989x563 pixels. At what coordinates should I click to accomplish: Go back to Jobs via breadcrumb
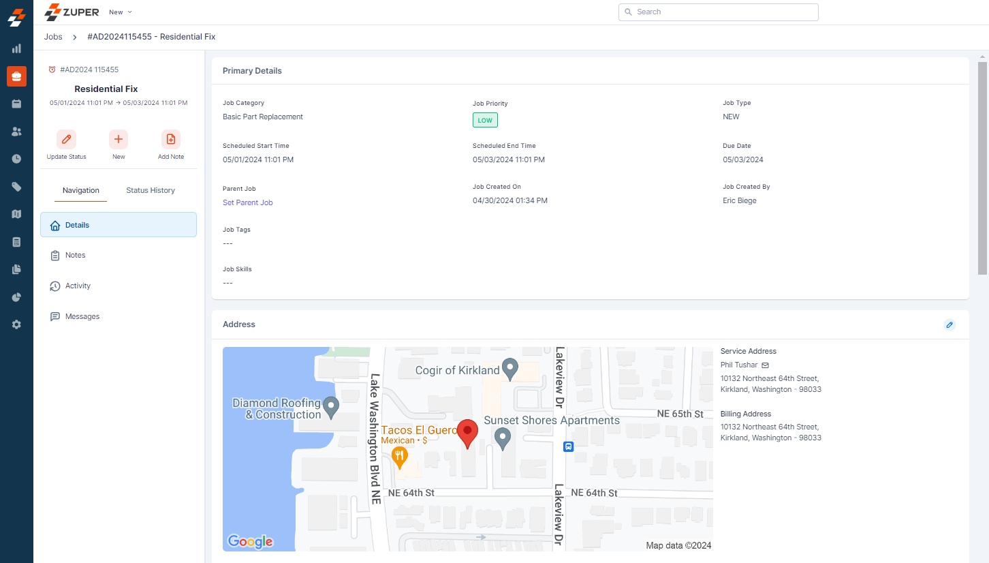click(53, 37)
